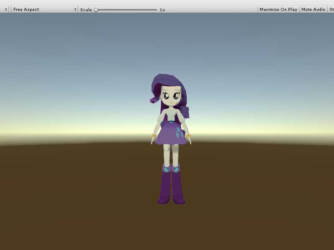
Task: Toggle Mute Audio in Game view
Action: click(313, 9)
